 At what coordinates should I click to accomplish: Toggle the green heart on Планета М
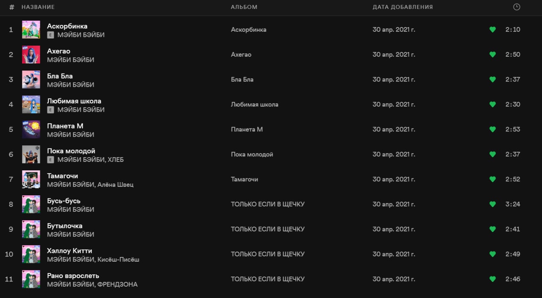[492, 129]
